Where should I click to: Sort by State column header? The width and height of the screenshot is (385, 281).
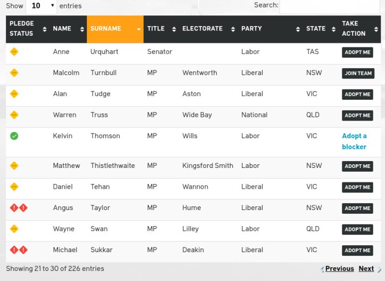click(320, 29)
